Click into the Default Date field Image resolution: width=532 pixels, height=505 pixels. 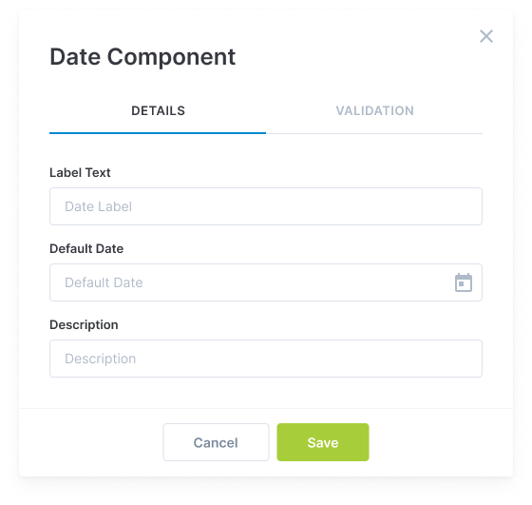(266, 282)
